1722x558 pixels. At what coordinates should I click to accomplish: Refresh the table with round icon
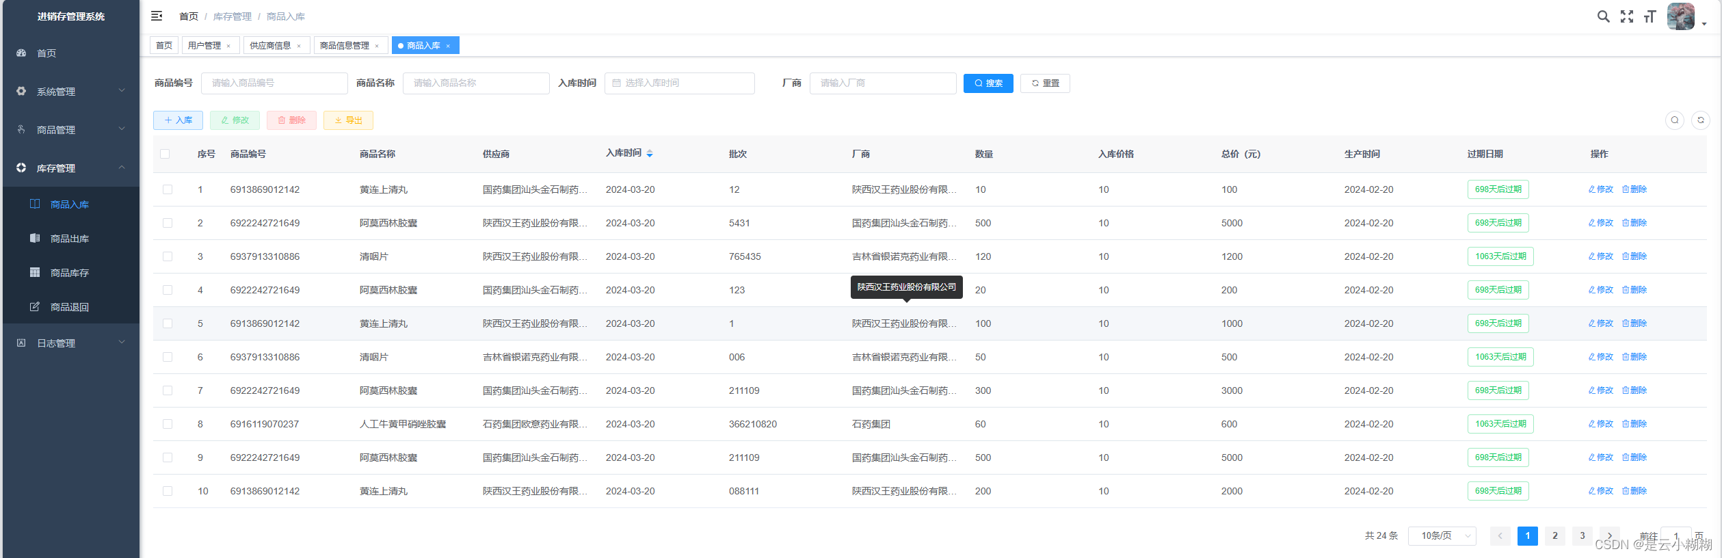click(1701, 120)
